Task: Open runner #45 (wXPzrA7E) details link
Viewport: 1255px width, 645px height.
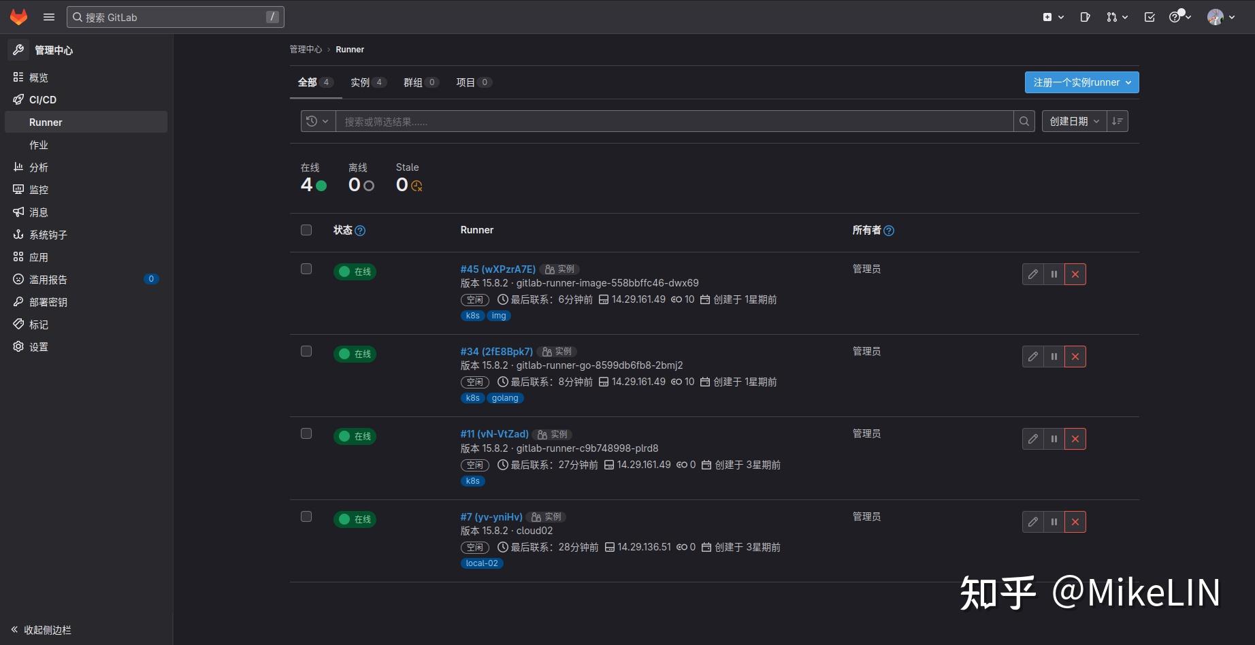Action: pyautogui.click(x=497, y=269)
